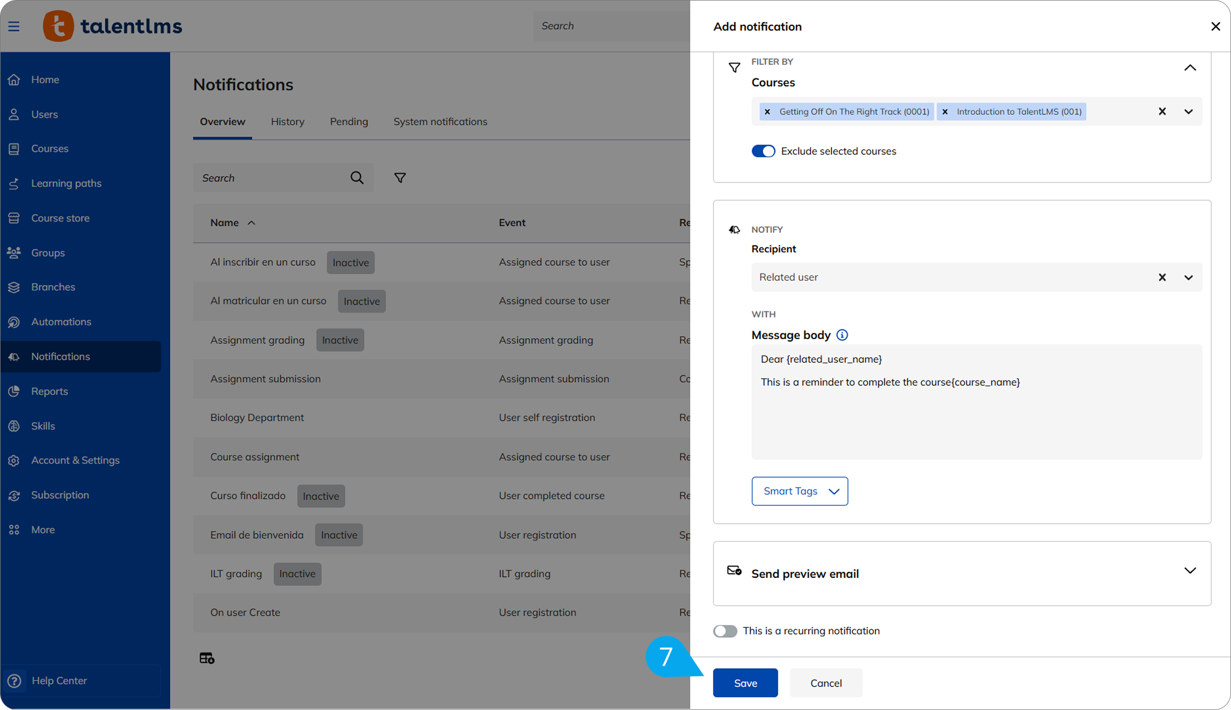The image size is (1231, 710).
Task: Click into the Message body text area
Action: click(976, 417)
